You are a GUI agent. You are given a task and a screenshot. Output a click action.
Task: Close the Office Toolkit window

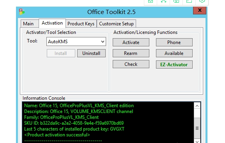[200, 11]
